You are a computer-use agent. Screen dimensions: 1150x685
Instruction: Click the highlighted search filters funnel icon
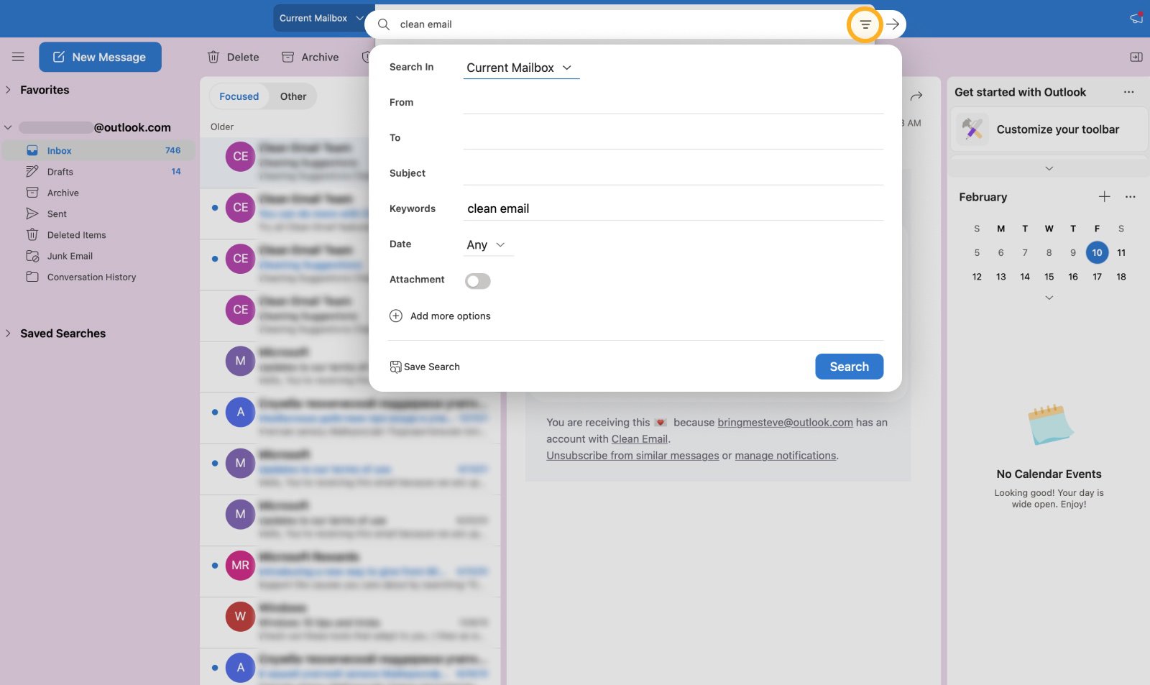864,24
